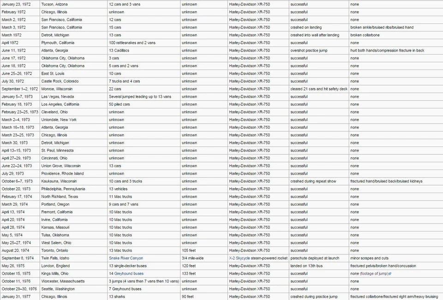This screenshot has height=300, width=443.
Task: Click 'Philadelphia, Pennsylvania' cell
Action: pyautogui.click(x=73, y=189)
